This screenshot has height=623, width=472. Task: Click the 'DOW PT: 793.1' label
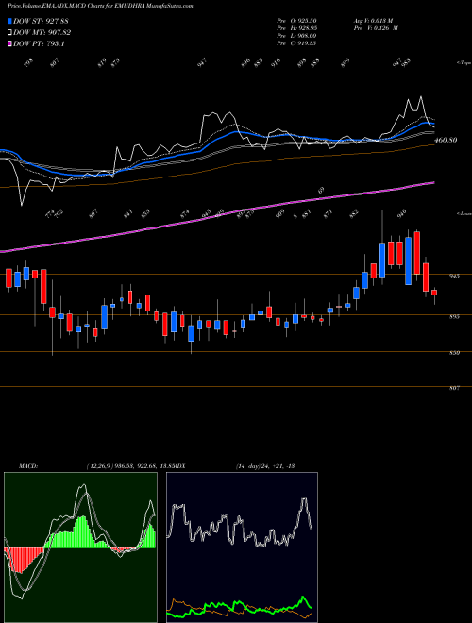[39, 43]
